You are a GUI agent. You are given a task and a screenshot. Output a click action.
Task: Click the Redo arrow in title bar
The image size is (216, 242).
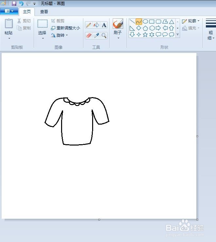click(28, 3)
